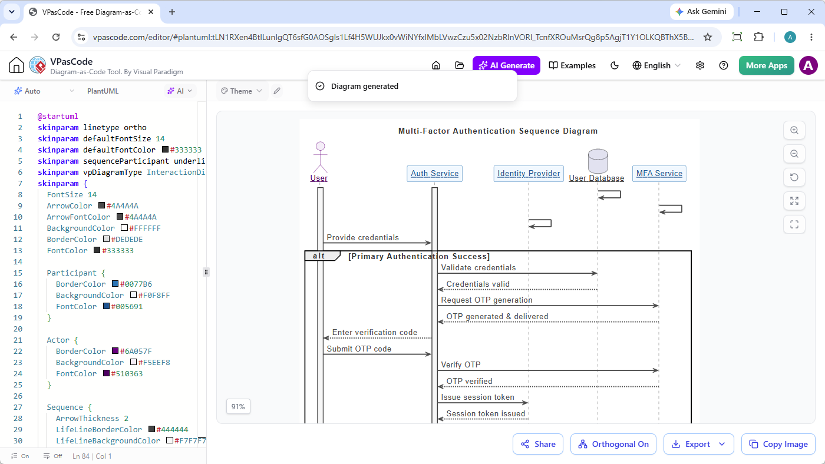The image size is (825, 464).
Task: Click the pencil edit icon beside Theme
Action: pyautogui.click(x=277, y=91)
